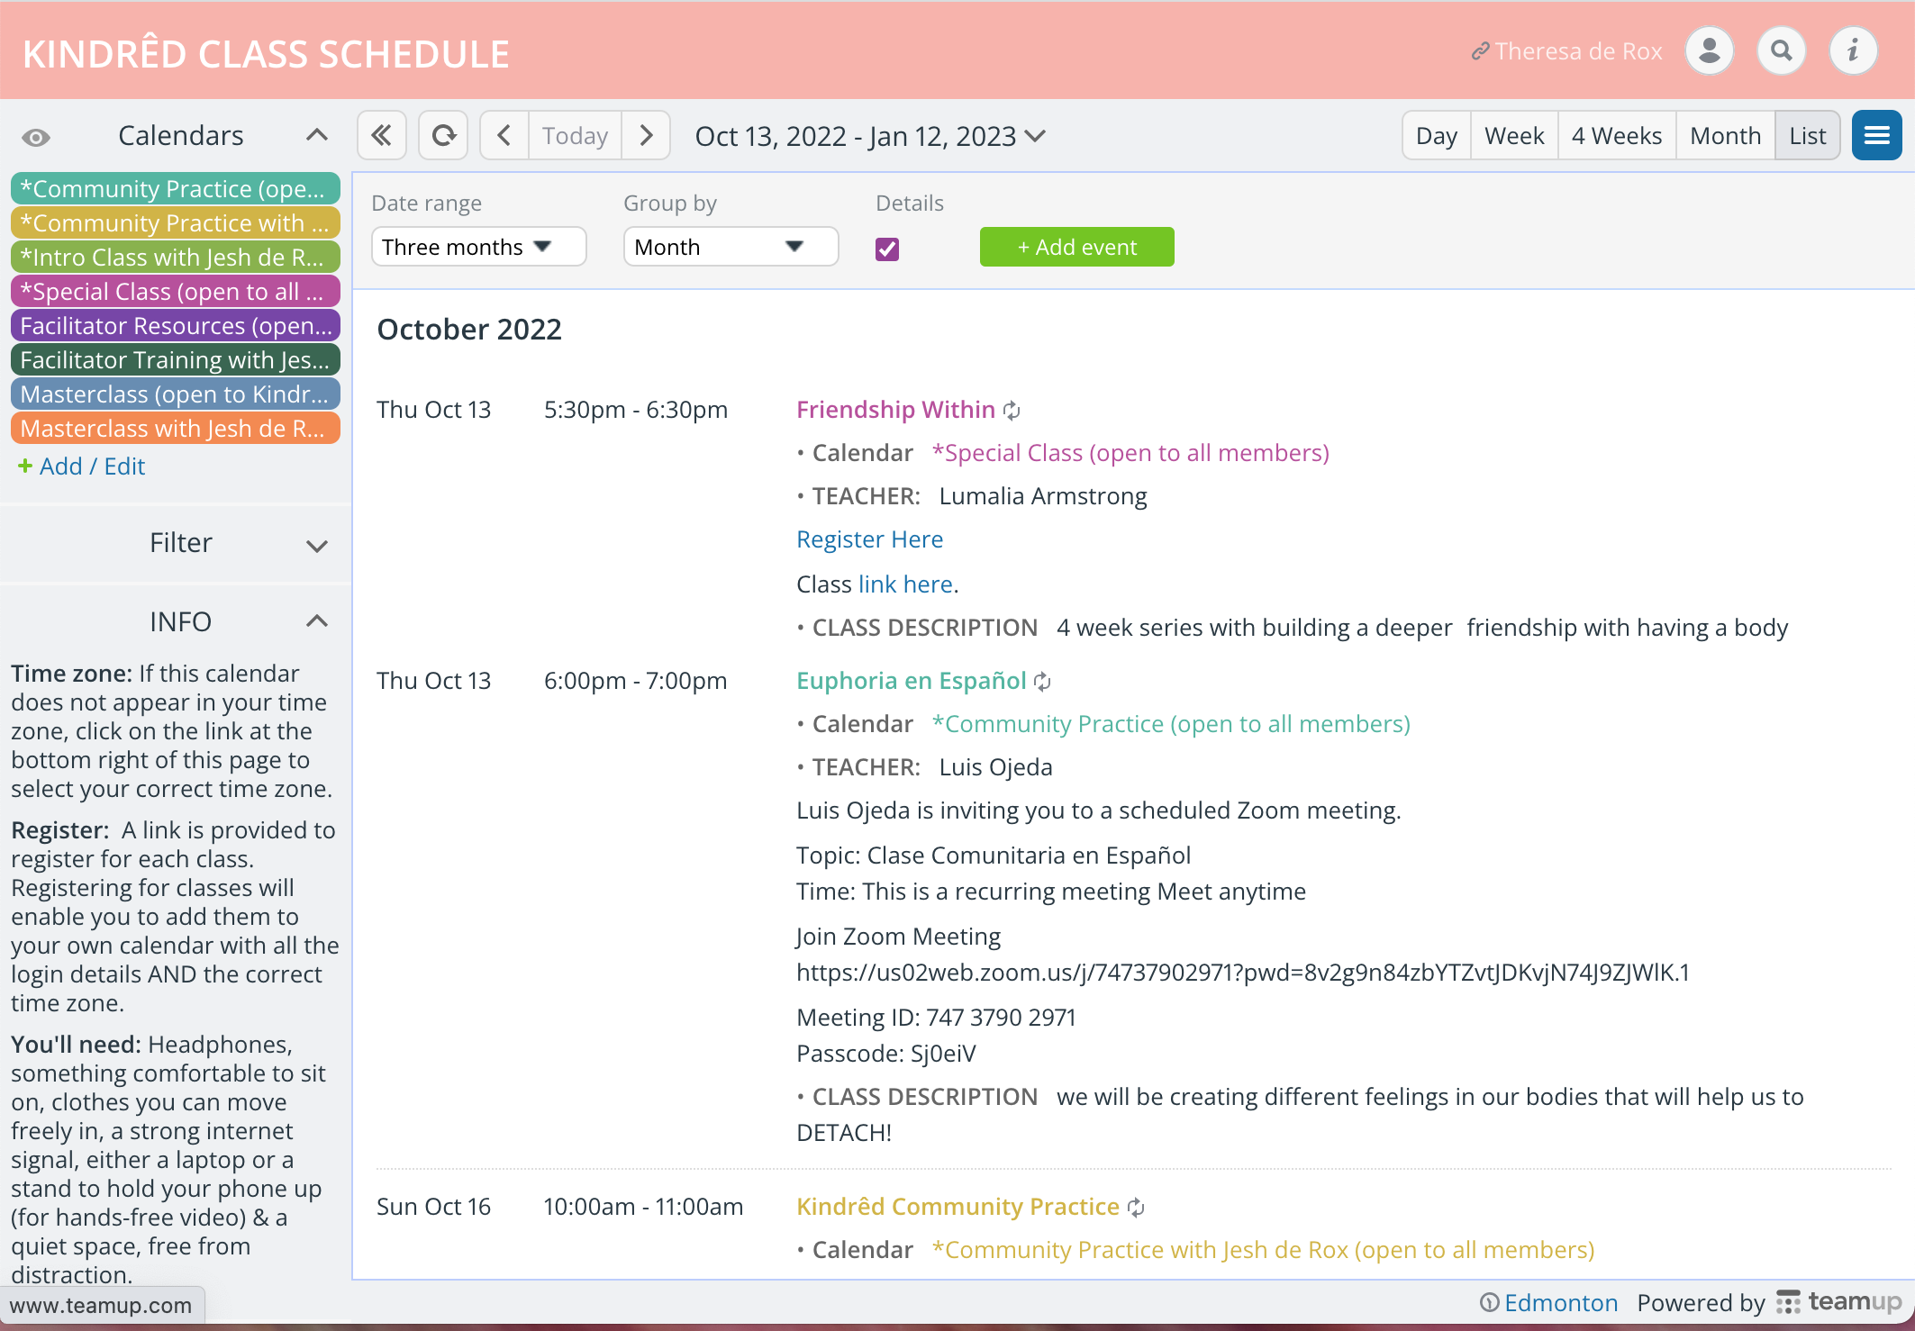This screenshot has height=1331, width=1915.
Task: Click the orange Masterclass with Jesh calendar swatch
Action: pyautogui.click(x=176, y=429)
